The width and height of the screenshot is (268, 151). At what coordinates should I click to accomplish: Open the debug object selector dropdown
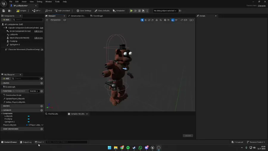[165, 11]
